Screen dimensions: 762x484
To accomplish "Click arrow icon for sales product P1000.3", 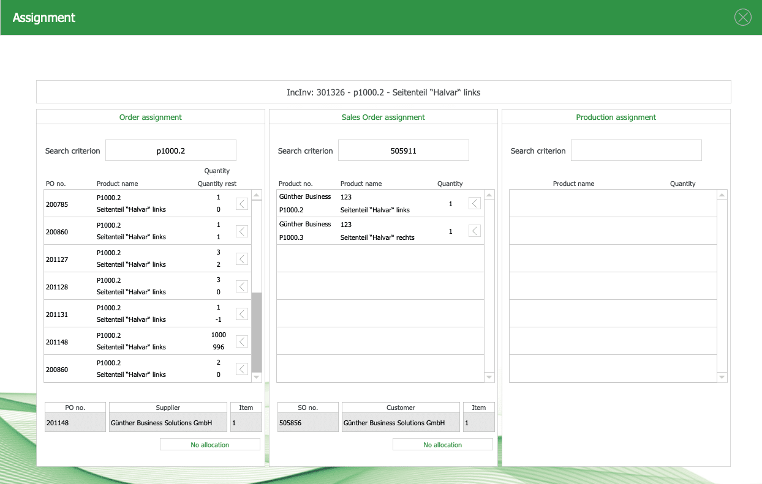I will (475, 231).
